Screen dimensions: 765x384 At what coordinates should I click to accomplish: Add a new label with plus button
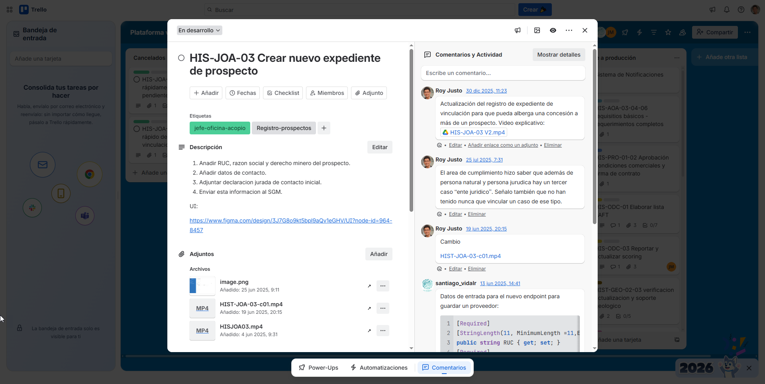click(x=324, y=128)
